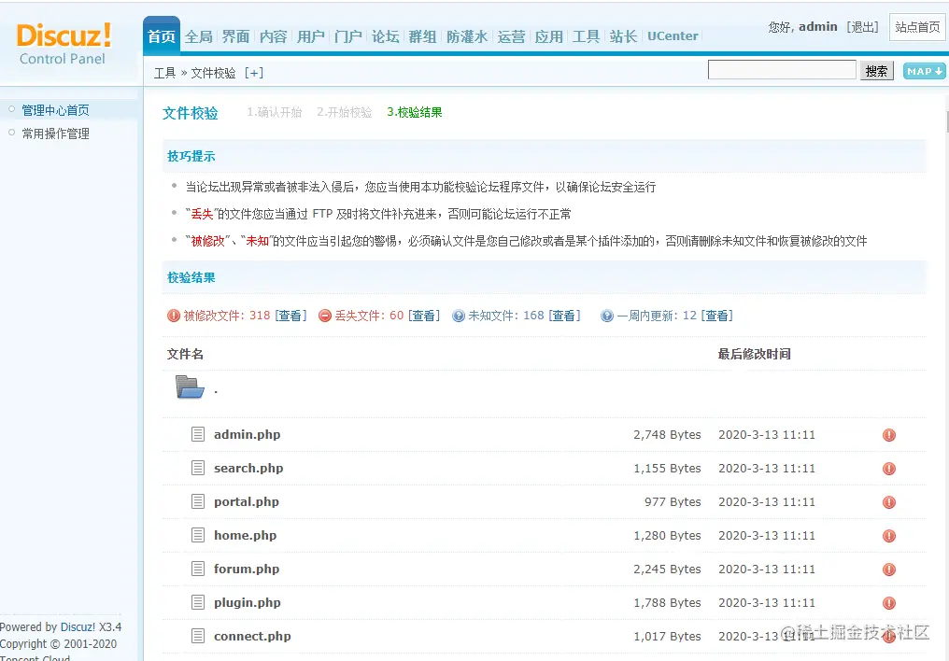The height and width of the screenshot is (661, 949).
Task: Click the 最后修改时间 column header
Action: point(754,355)
